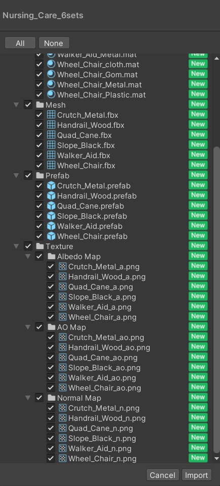Uncheck the Wheel_Chair_Gom.mat checkbox
Screen dimensions: 220x486
(x=39, y=74)
